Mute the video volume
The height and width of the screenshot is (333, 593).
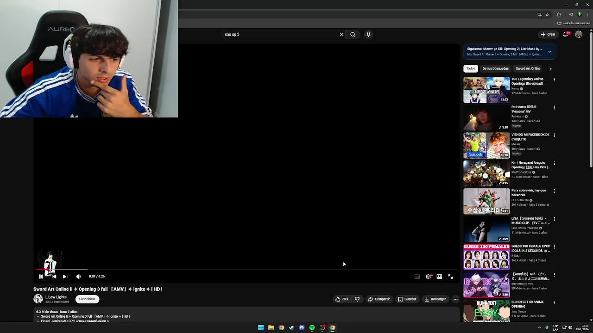click(x=78, y=277)
